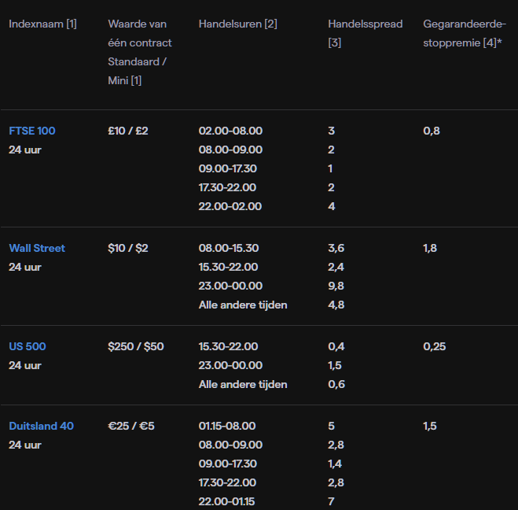Click the Indexnaam [1] column header

pos(42,24)
